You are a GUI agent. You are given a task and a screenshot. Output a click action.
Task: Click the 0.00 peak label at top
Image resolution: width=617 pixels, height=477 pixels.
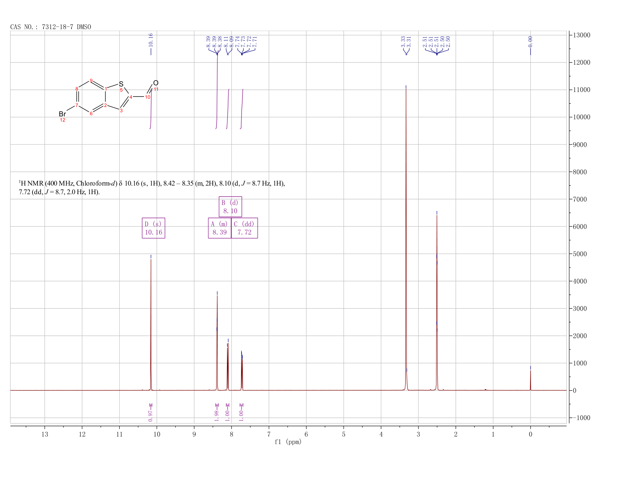(530, 42)
